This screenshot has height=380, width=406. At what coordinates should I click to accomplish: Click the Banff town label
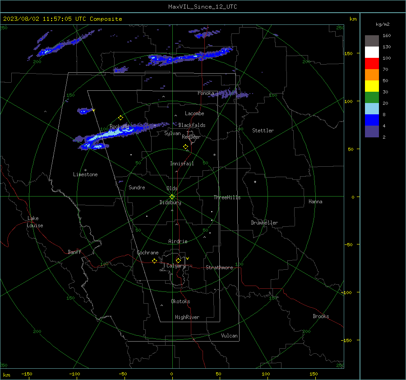point(74,252)
